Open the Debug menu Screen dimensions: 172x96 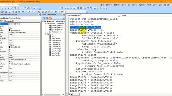pyautogui.click(x=135, y=5)
